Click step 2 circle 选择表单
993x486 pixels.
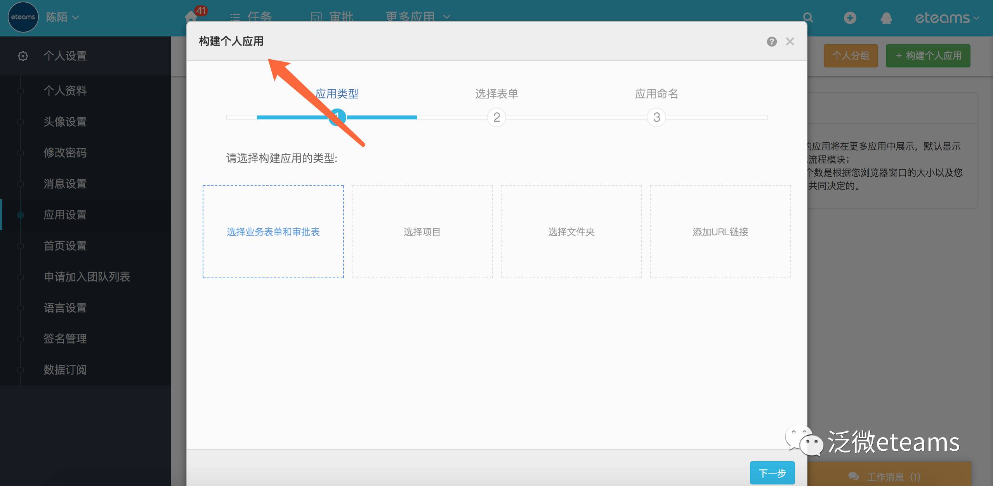(x=496, y=117)
